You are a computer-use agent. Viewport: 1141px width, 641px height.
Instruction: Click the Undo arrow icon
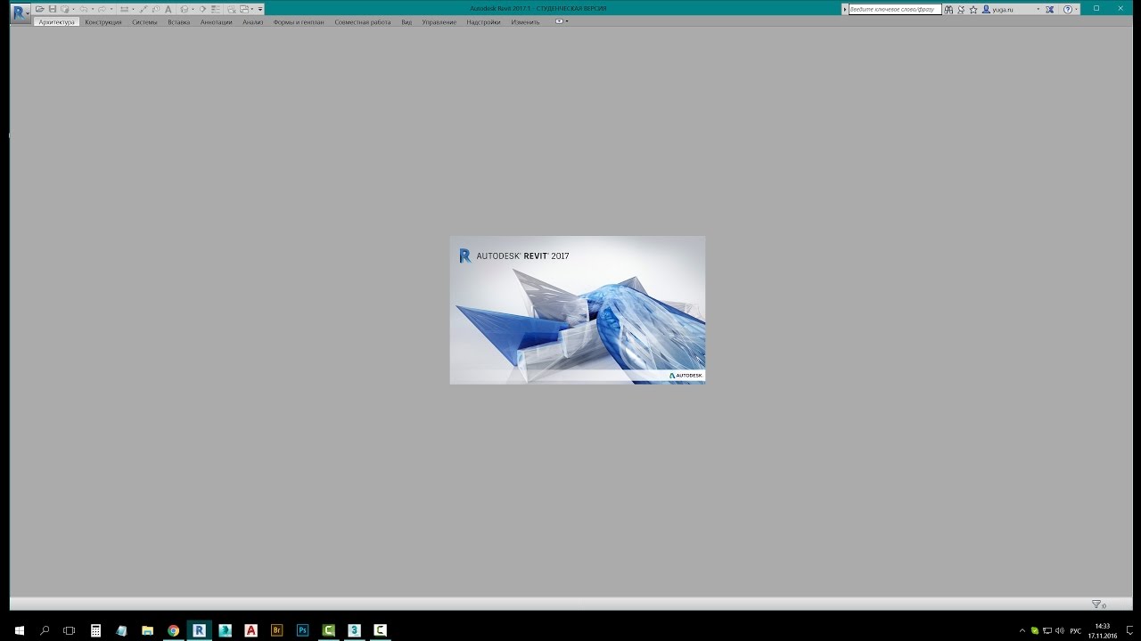[83, 9]
